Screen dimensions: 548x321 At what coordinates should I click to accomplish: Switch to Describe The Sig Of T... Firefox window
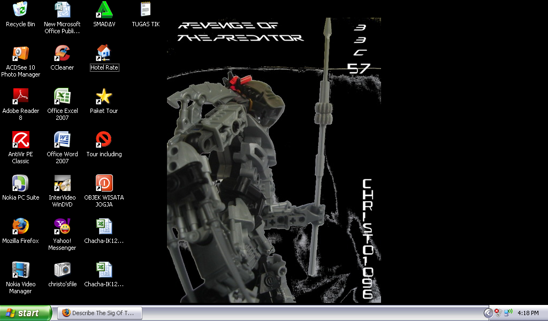[x=100, y=313]
